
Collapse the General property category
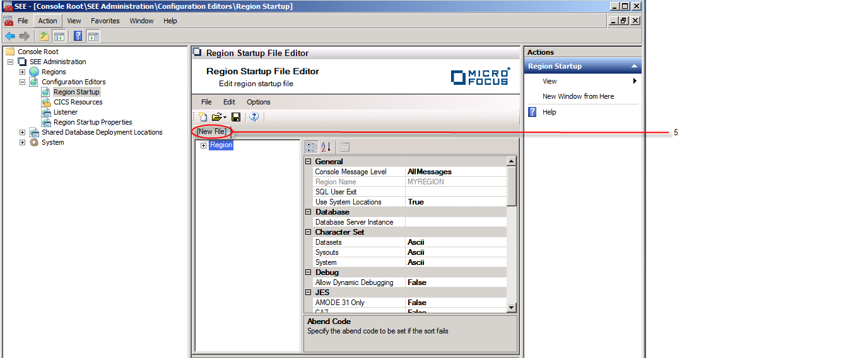click(x=309, y=162)
